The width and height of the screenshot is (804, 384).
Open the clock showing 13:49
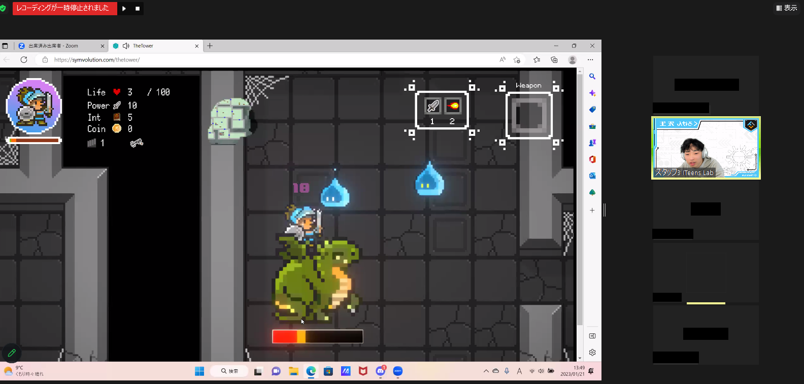(x=573, y=371)
